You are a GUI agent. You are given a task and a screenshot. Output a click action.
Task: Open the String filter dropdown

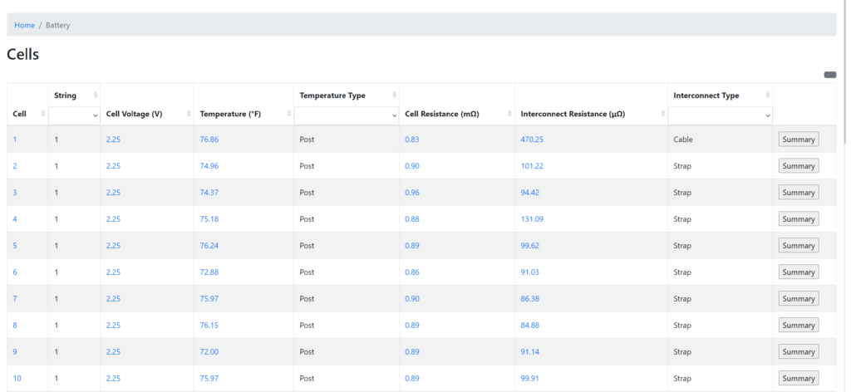click(74, 115)
